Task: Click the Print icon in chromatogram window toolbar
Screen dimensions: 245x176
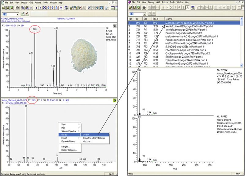Action: (17, 8)
